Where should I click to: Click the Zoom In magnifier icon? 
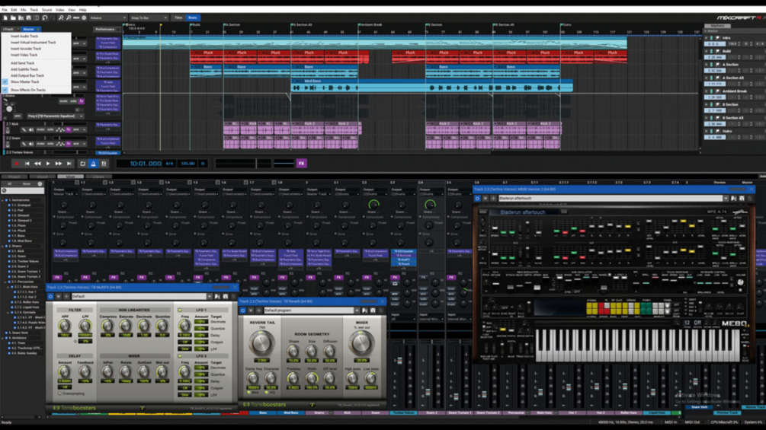(x=60, y=18)
